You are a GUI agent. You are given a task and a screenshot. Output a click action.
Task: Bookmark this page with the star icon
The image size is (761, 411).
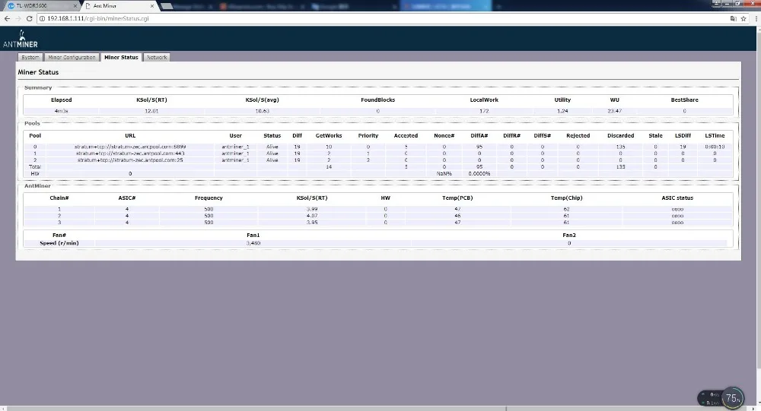pyautogui.click(x=743, y=18)
